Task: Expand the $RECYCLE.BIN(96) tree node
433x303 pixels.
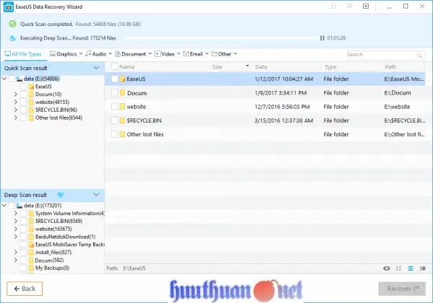Action: 15,110
